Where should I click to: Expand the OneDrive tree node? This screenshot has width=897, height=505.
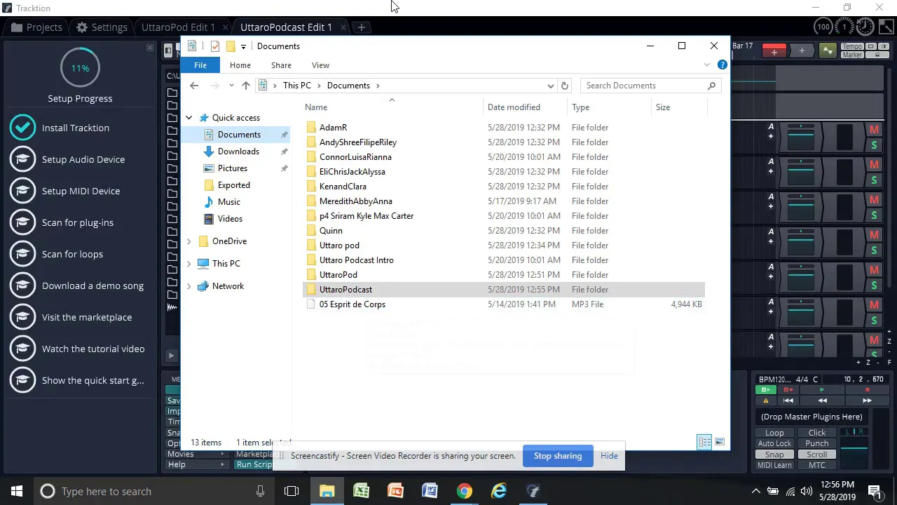click(x=189, y=241)
